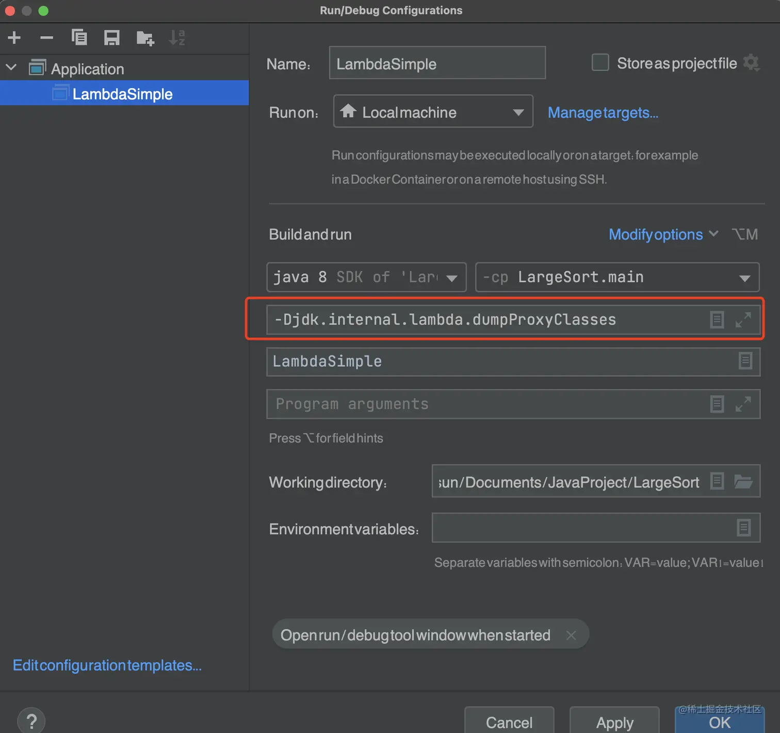Viewport: 780px width, 733px height.
Task: Open macro list for VM options field
Action: click(717, 319)
